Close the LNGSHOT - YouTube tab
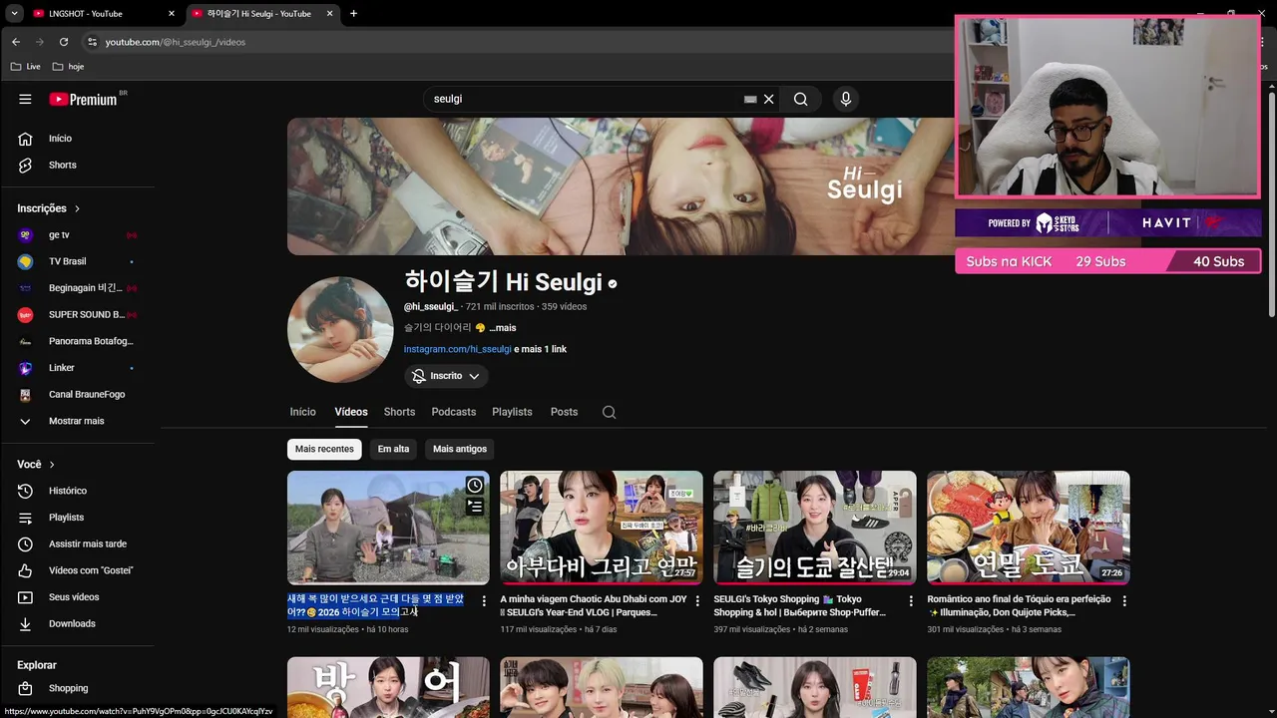 pyautogui.click(x=172, y=13)
